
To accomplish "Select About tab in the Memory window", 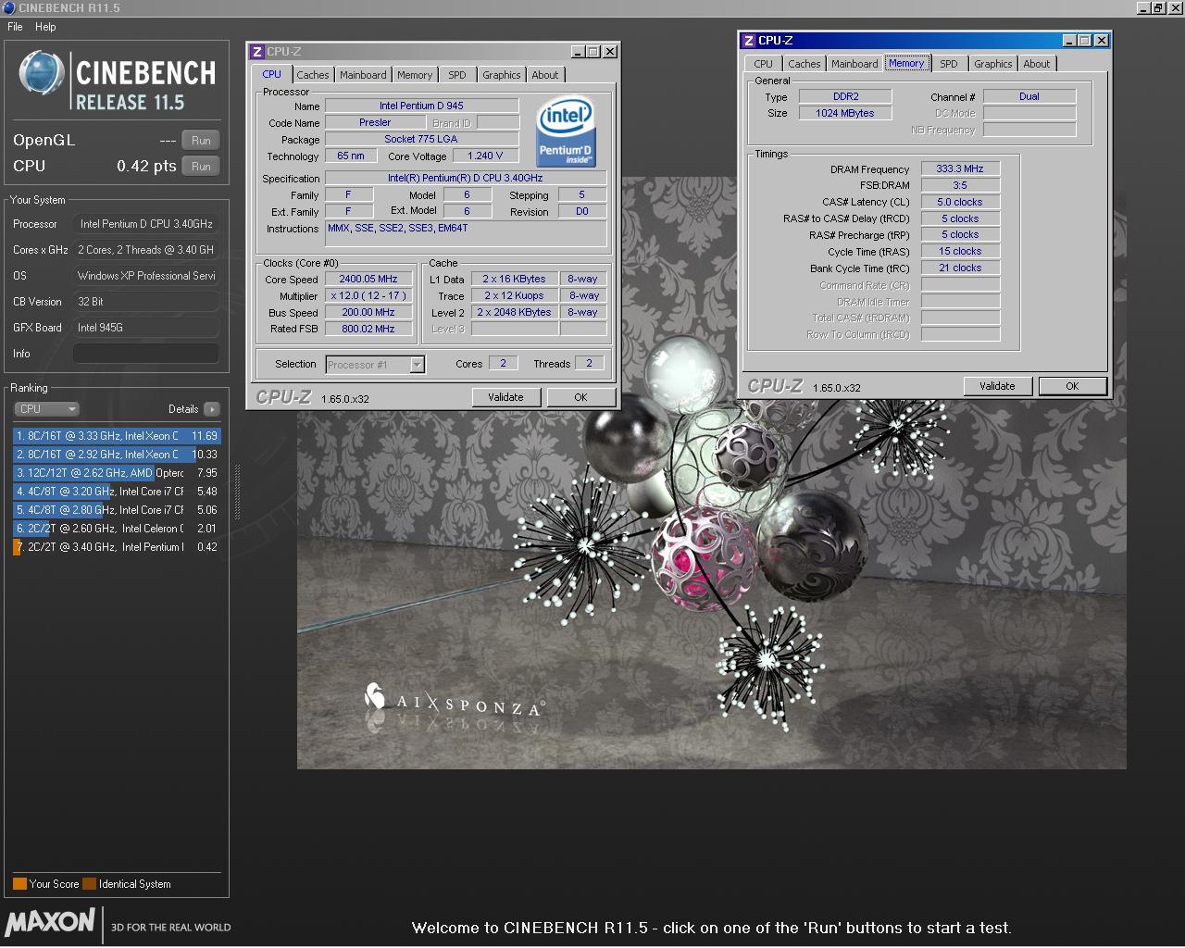I will (1037, 64).
